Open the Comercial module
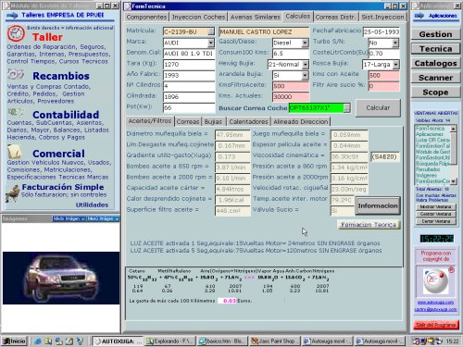463x347 pixels. (x=58, y=154)
